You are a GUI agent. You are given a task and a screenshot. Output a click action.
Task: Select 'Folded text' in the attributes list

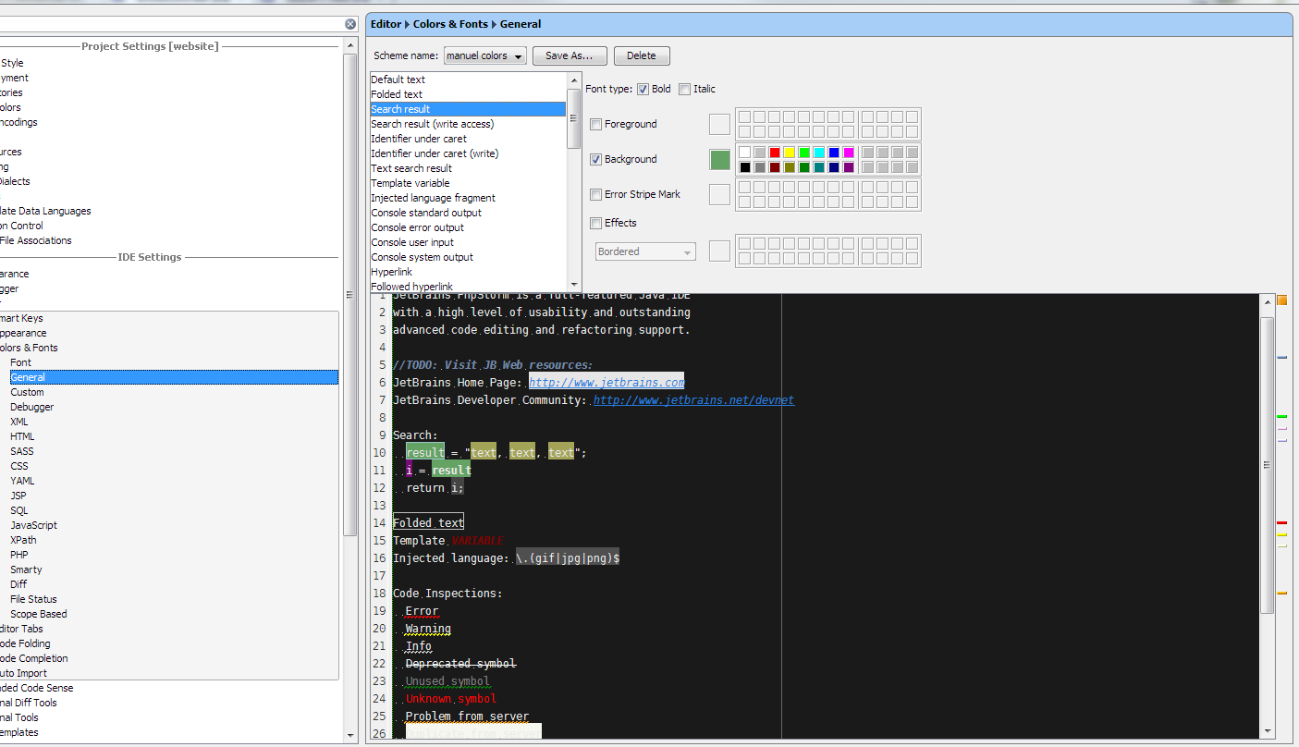pyautogui.click(x=468, y=94)
